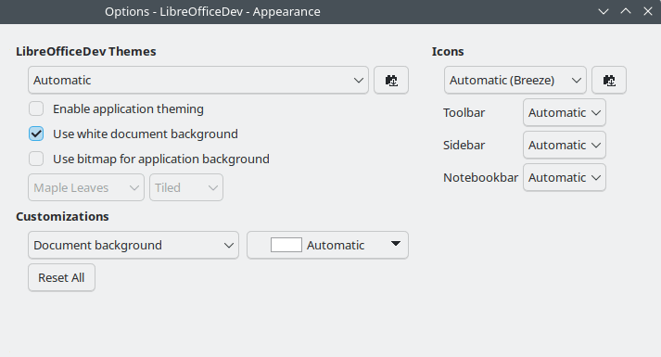Click the Notebookbar label
The image size is (661, 357).
(480, 177)
